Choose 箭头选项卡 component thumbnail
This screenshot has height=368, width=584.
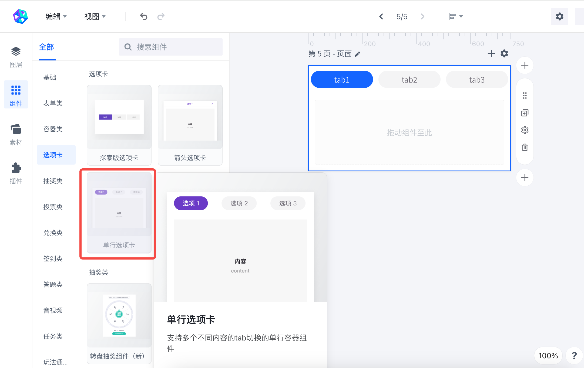click(190, 125)
